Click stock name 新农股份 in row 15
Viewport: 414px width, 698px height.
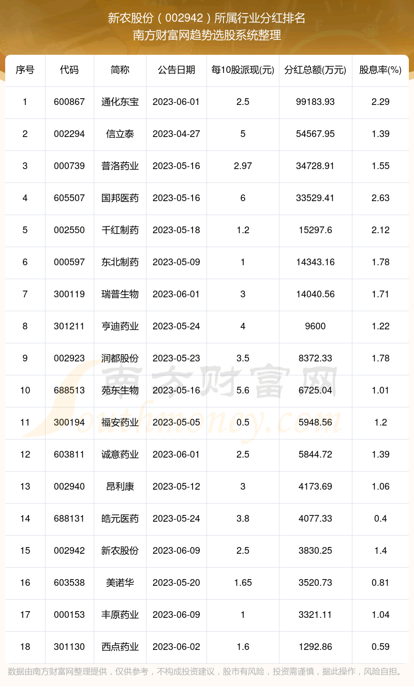coord(120,551)
